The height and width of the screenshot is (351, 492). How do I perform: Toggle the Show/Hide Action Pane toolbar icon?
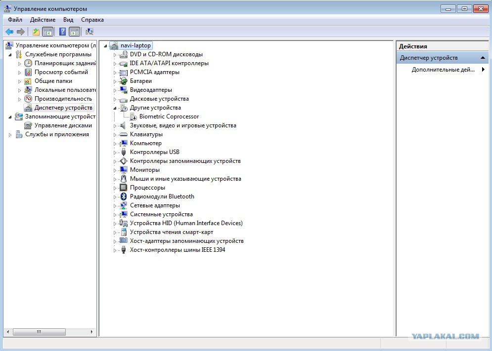tap(74, 32)
